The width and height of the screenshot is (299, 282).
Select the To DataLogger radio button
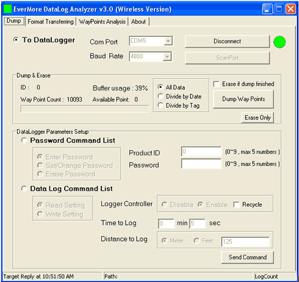tap(16, 40)
